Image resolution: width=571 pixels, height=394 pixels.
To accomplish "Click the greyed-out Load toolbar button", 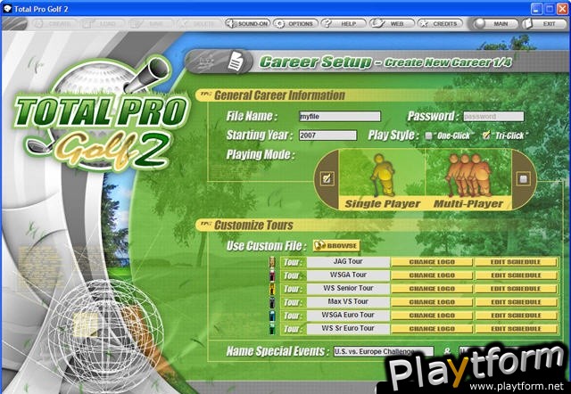I will pyautogui.click(x=103, y=24).
